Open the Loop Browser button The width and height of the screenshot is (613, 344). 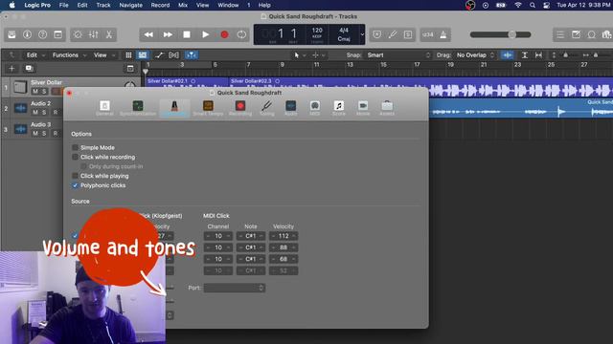[x=592, y=34]
